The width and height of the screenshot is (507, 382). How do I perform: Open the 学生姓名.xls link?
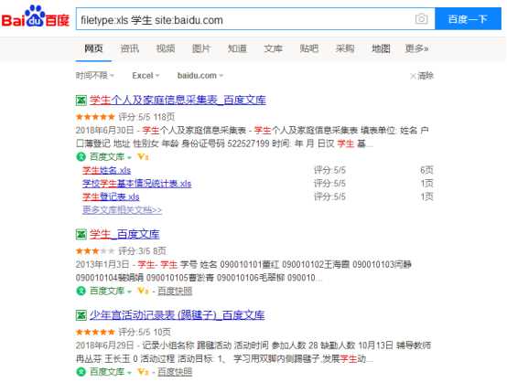click(107, 170)
